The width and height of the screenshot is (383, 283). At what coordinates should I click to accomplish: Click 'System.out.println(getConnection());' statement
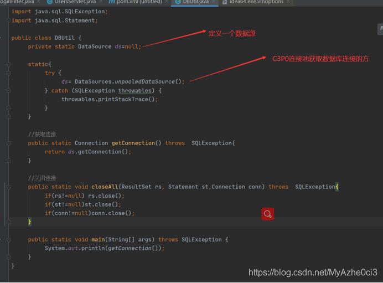105,248
